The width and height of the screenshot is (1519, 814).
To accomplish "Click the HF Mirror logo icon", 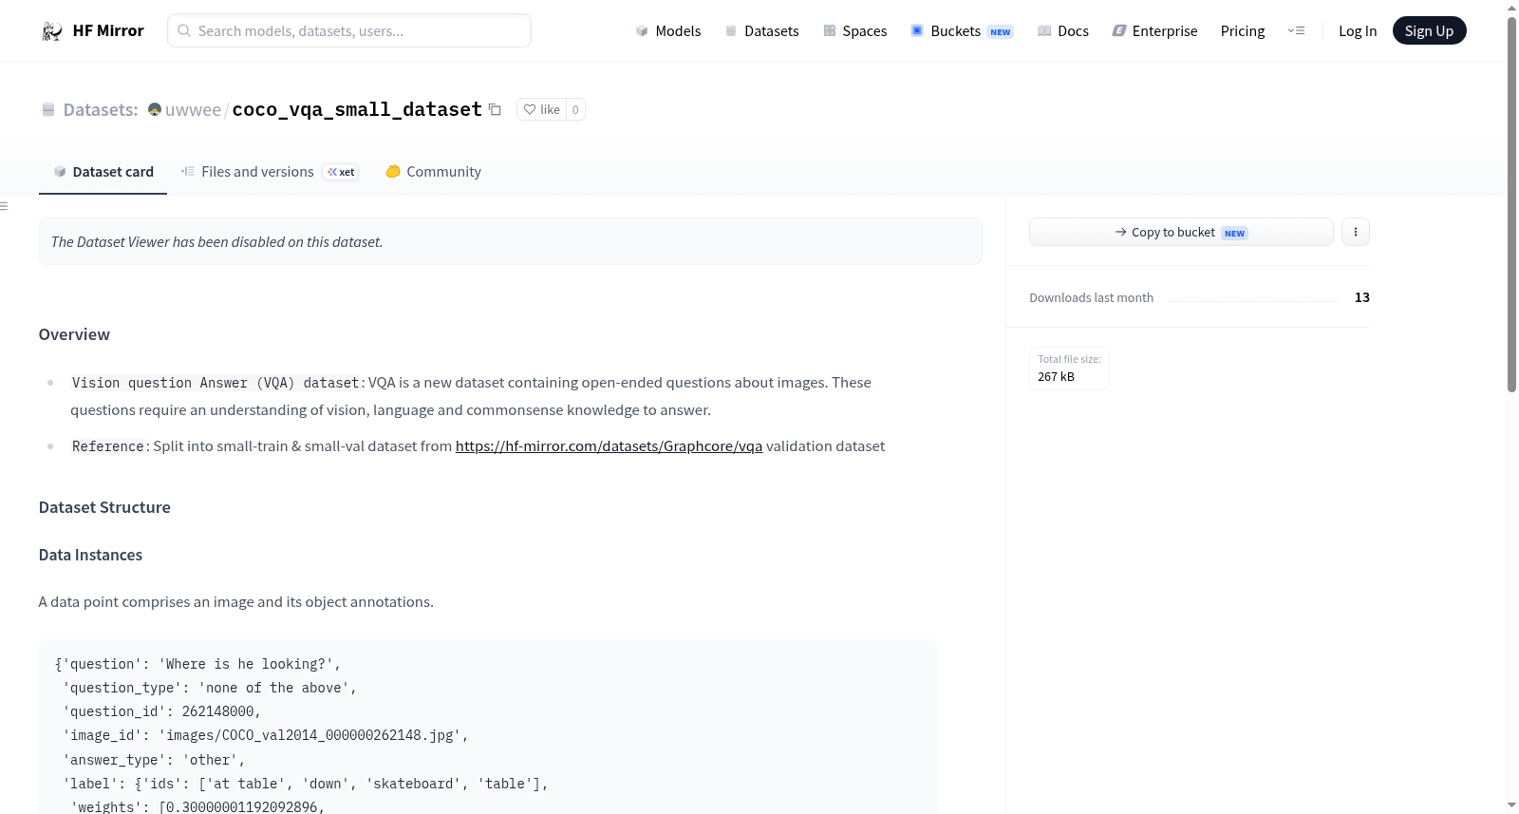I will [51, 30].
